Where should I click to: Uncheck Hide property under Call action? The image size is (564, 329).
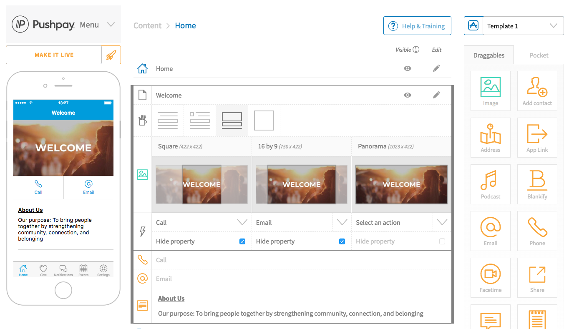(x=242, y=241)
